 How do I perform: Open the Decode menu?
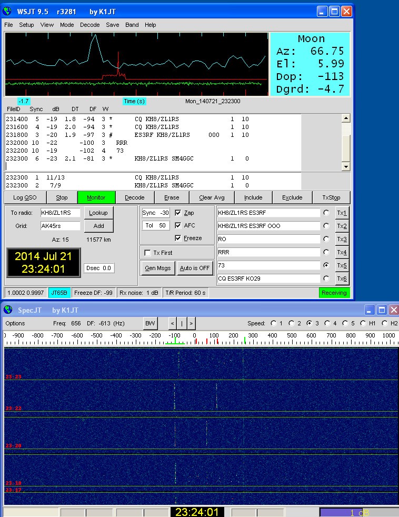pyautogui.click(x=89, y=25)
